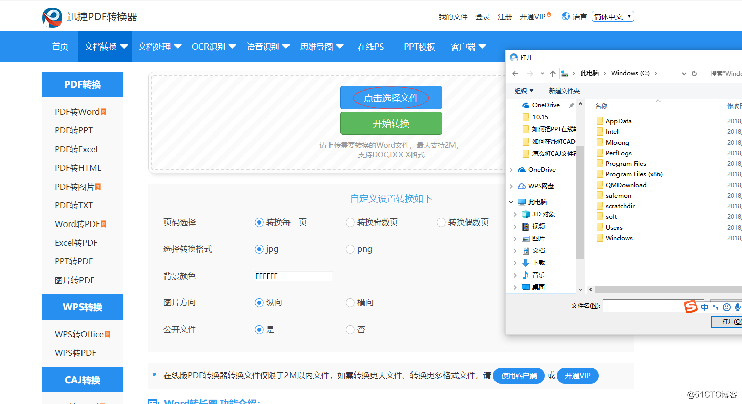Click the 迅捷PDF转换器 logo icon
Viewport: 742px width, 404px height.
(52, 17)
